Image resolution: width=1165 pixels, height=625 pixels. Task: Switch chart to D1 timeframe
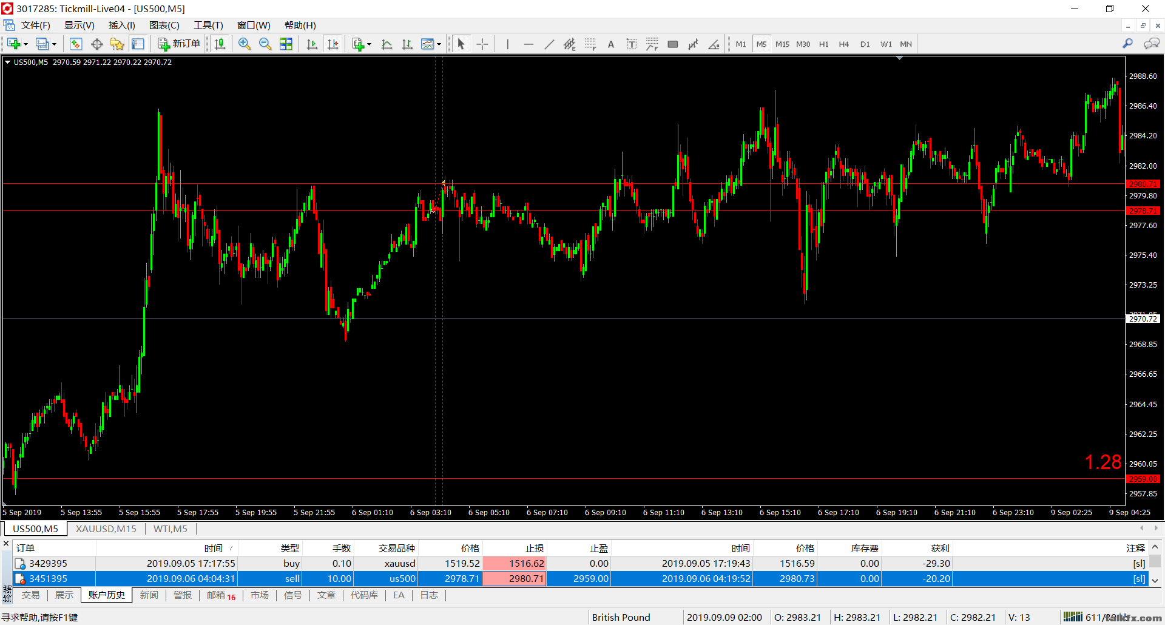(x=865, y=44)
